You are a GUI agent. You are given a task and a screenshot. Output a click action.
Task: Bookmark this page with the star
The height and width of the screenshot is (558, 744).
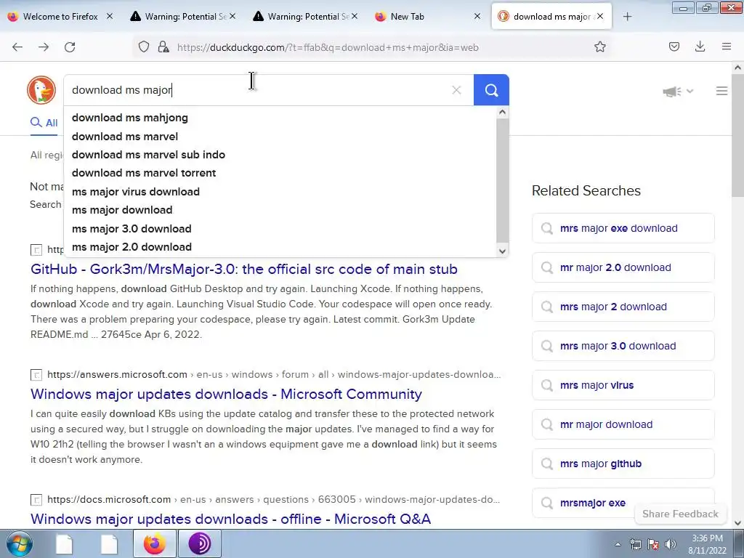coord(599,46)
